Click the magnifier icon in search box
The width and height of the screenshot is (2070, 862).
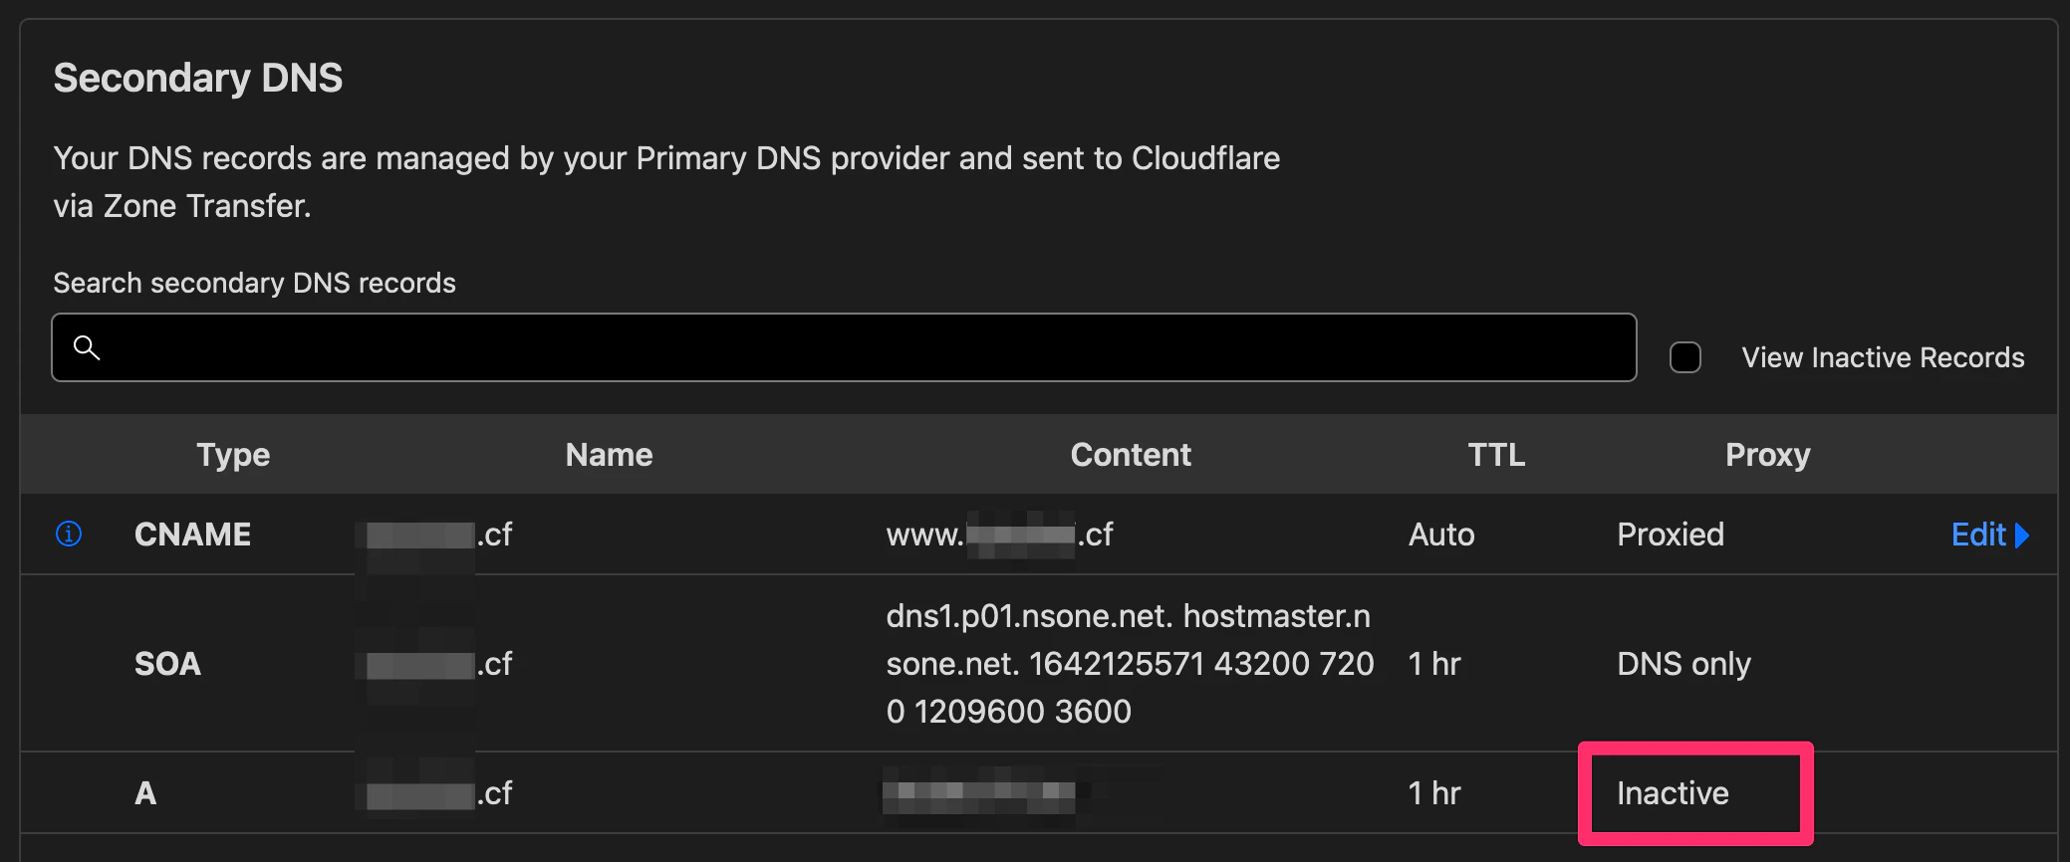pos(87,347)
